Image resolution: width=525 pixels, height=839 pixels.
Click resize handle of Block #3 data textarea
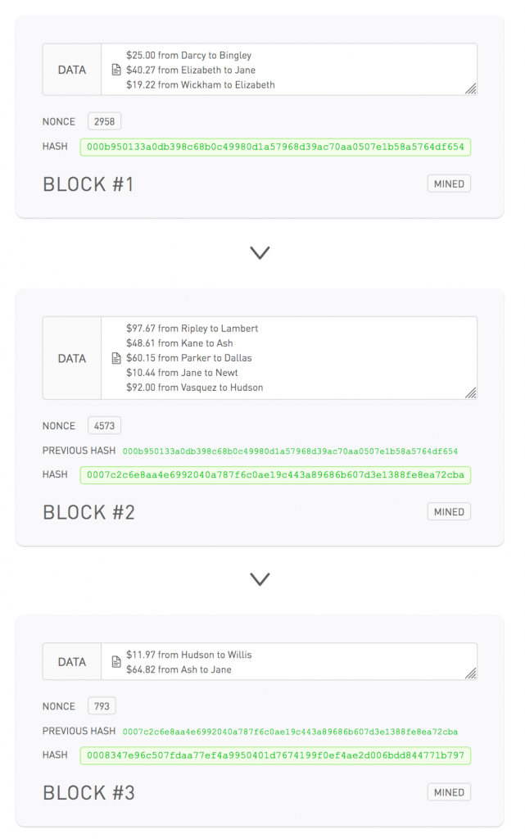(x=471, y=673)
